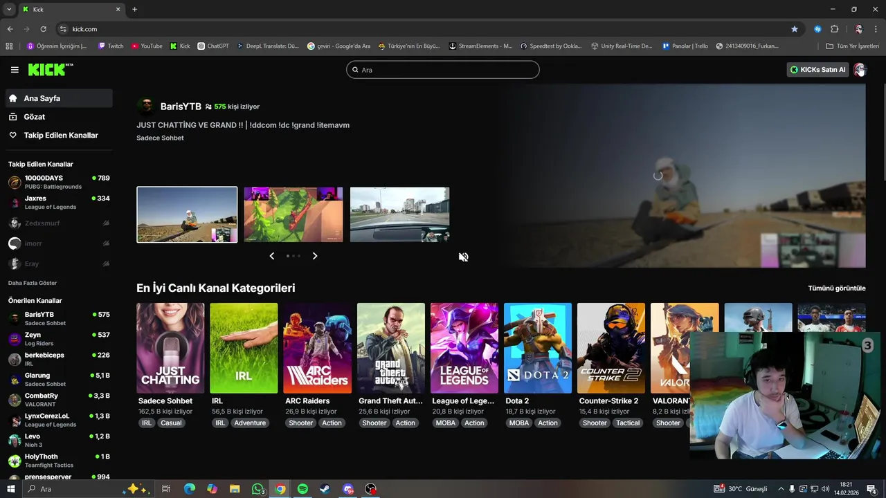
Task: Open the IRL category card
Action: tap(244, 348)
